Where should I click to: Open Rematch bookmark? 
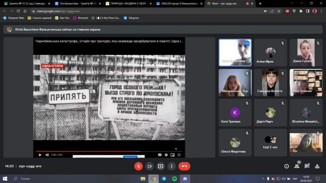click(80, 18)
